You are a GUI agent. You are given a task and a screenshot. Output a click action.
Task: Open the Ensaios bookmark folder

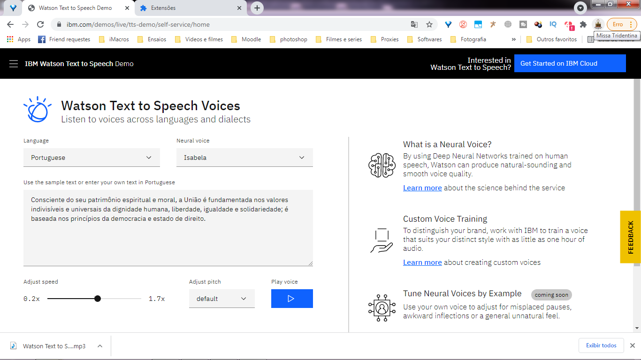click(x=152, y=39)
